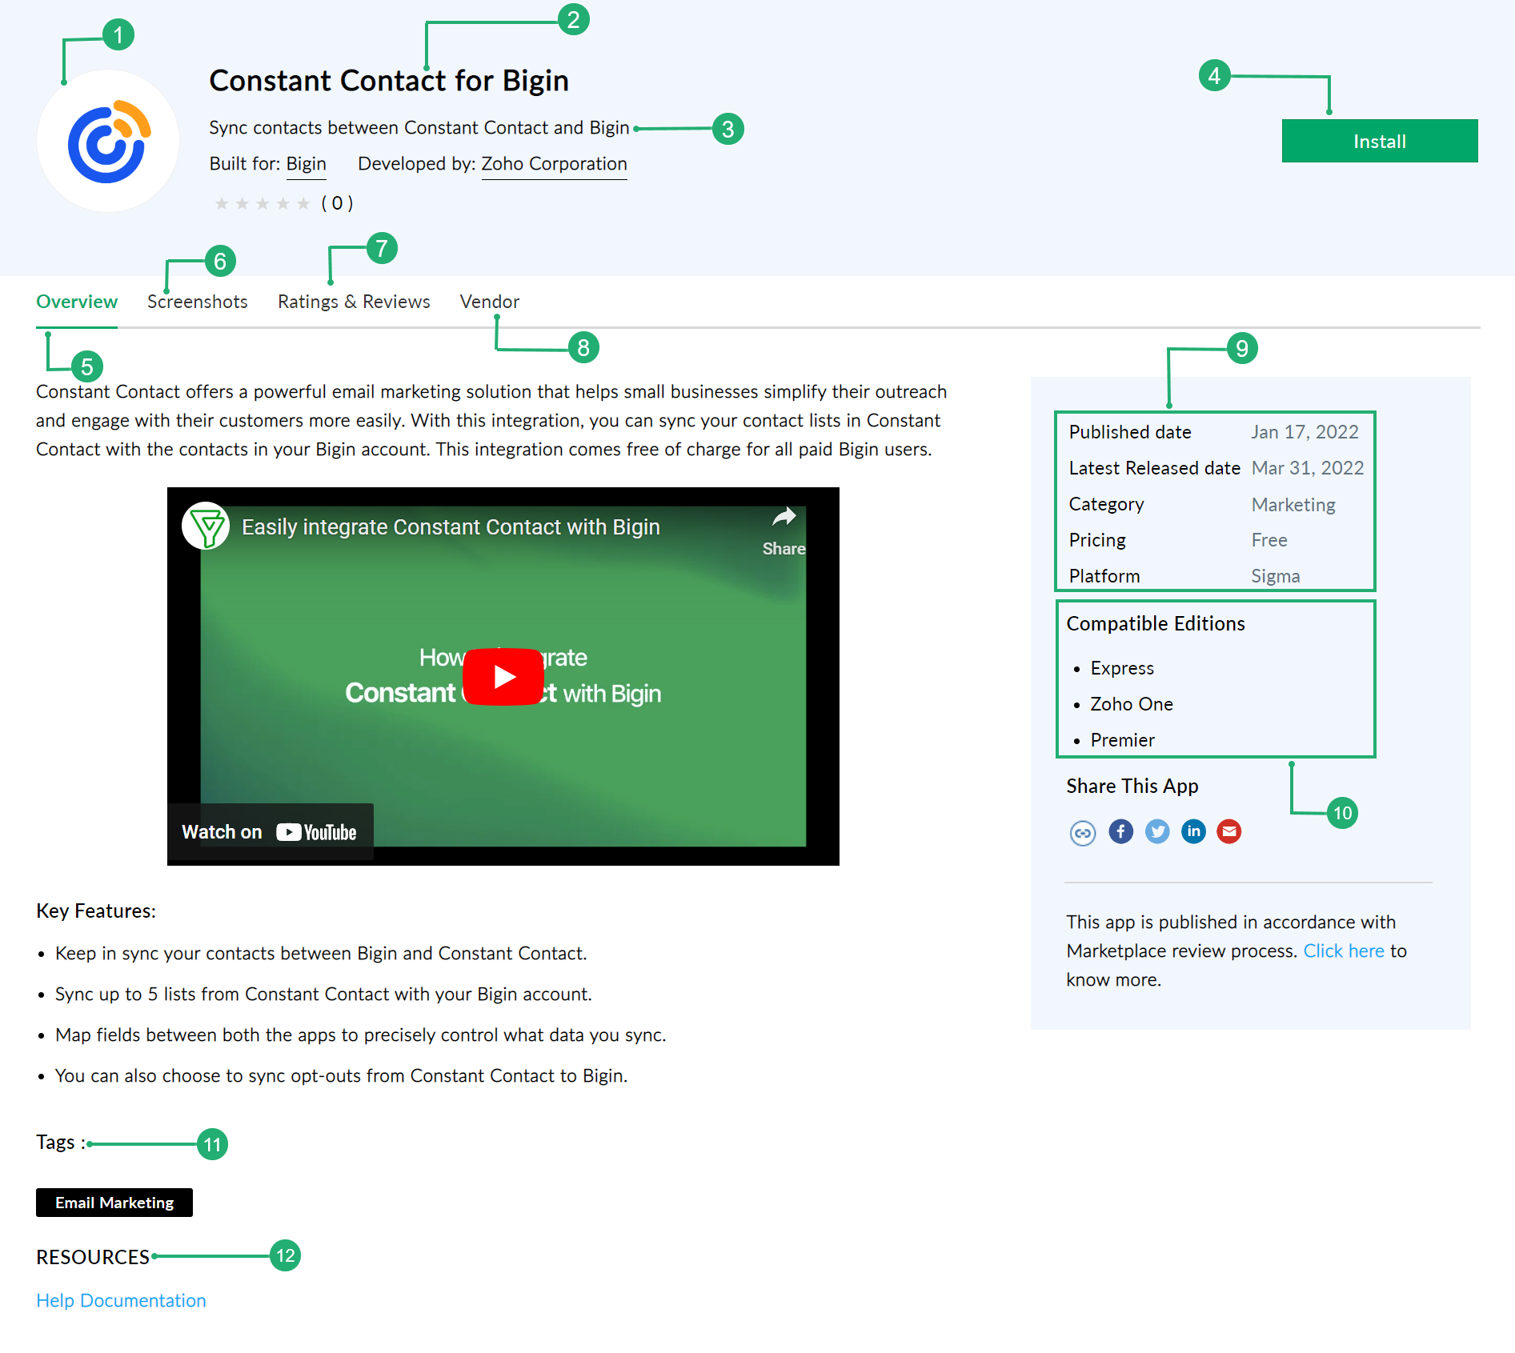Viewport: 1515px width, 1353px height.
Task: Open the Bigin channel icon on the video
Action: 206,526
